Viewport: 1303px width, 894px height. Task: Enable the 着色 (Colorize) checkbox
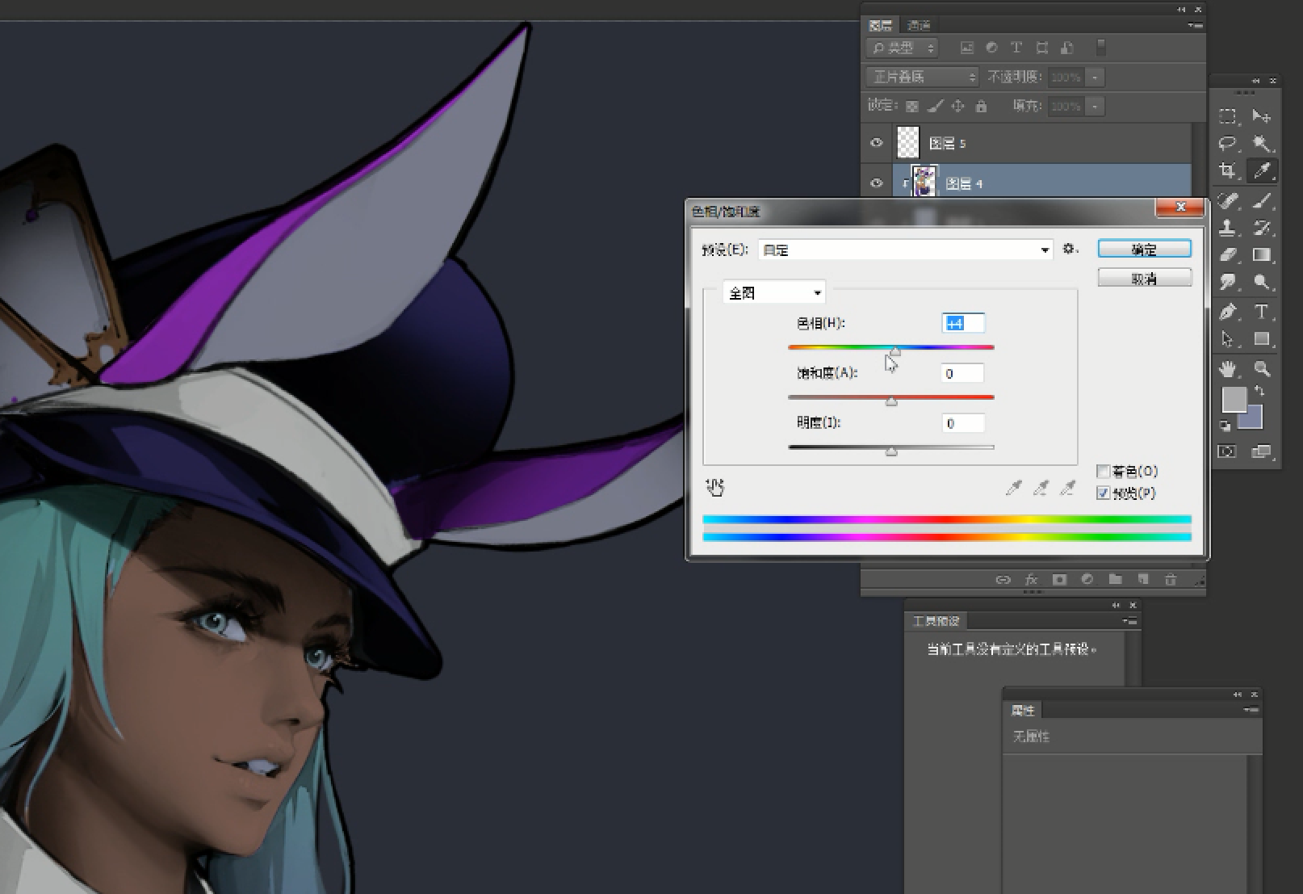coord(1103,471)
